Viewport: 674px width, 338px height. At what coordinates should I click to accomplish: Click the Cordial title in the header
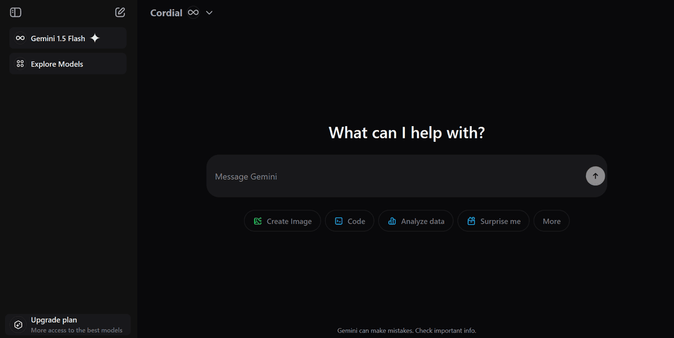167,13
